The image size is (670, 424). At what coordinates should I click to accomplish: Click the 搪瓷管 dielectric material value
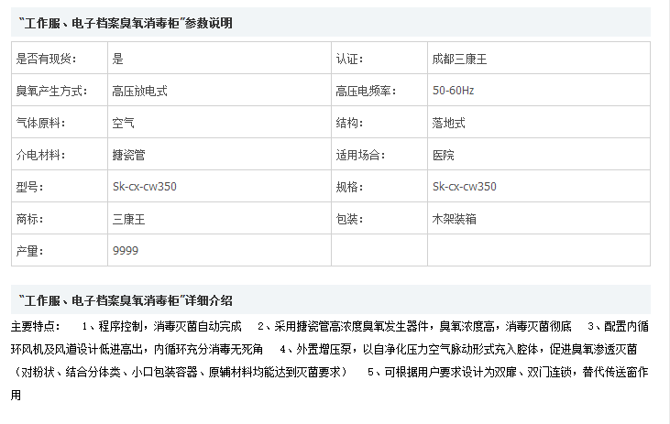tap(128, 155)
